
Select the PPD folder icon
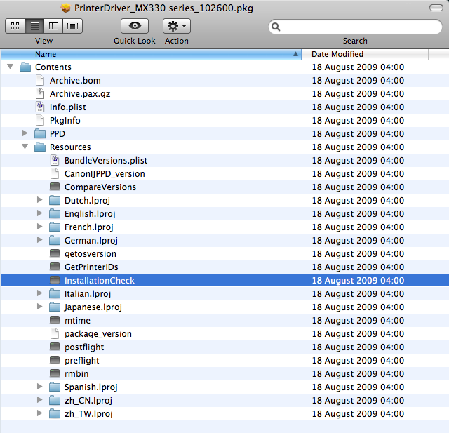(40, 134)
